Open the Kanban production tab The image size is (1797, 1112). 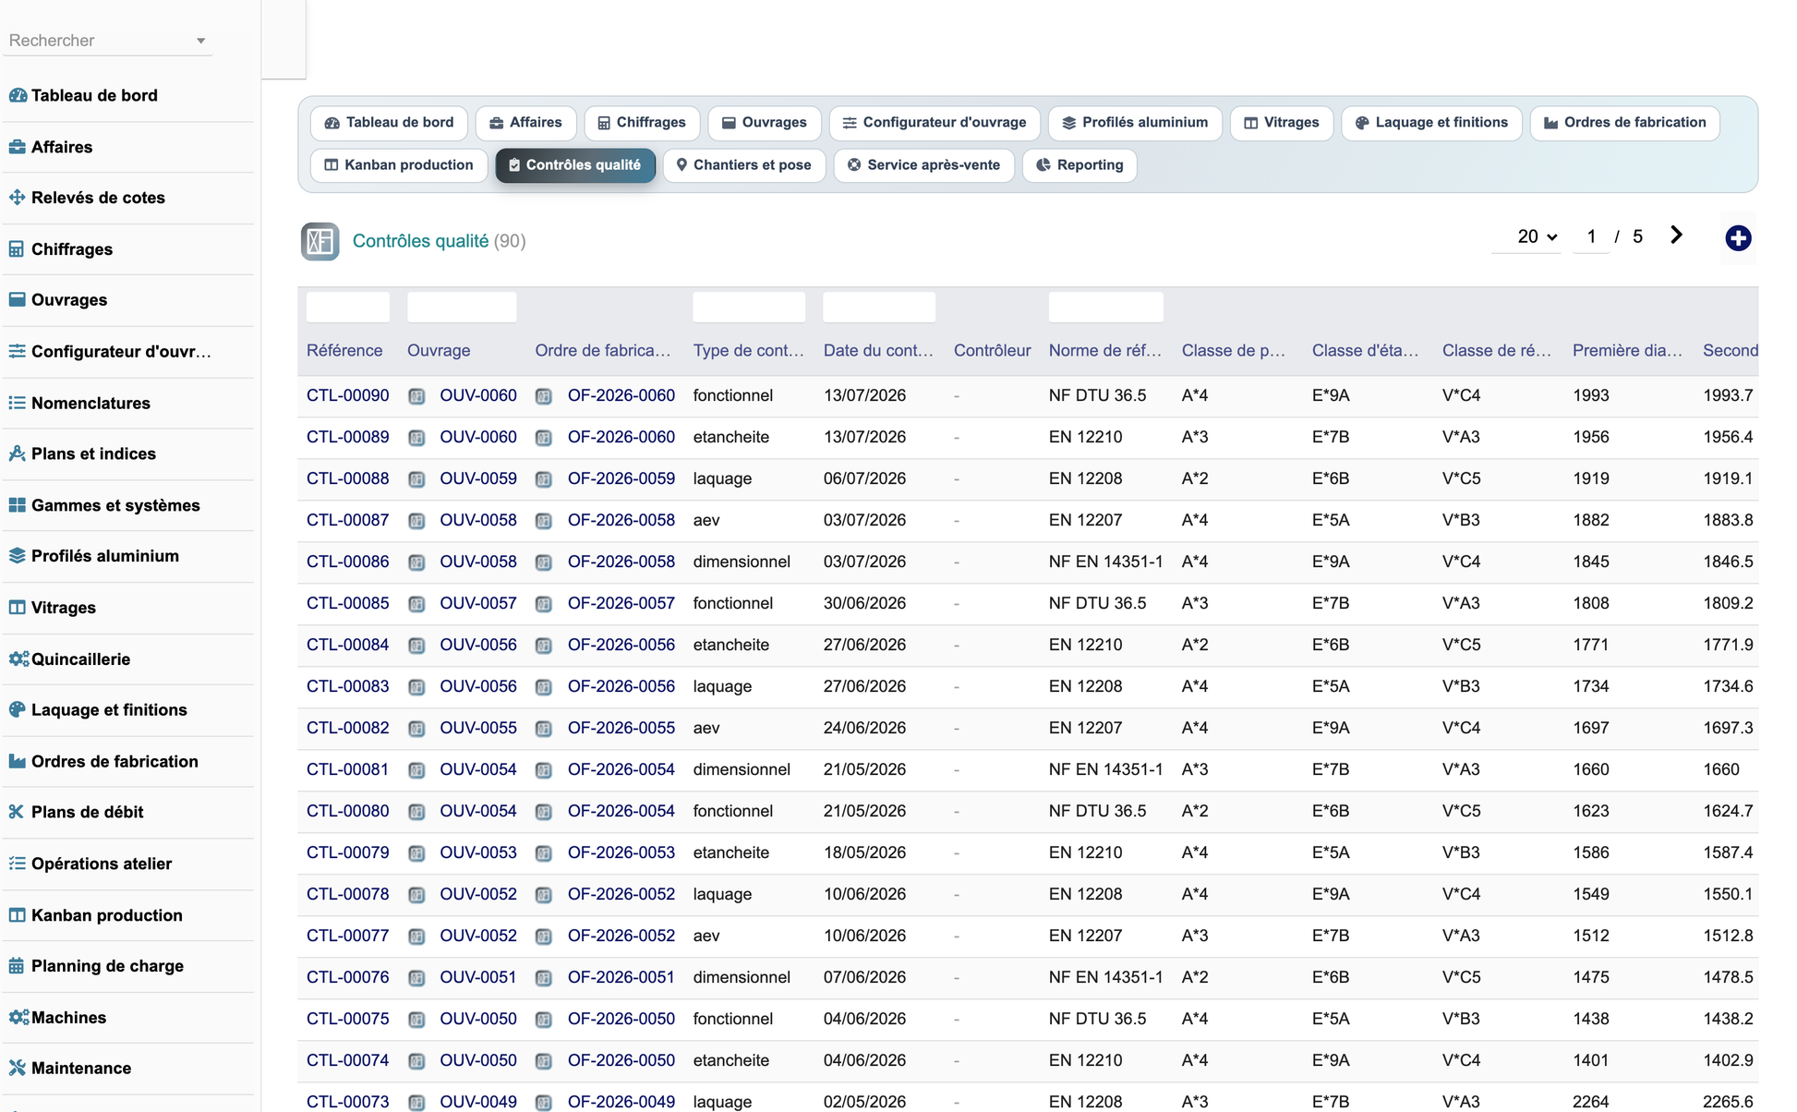(x=399, y=165)
